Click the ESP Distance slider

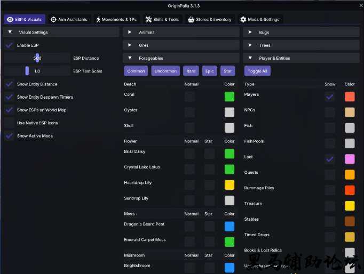point(37,58)
